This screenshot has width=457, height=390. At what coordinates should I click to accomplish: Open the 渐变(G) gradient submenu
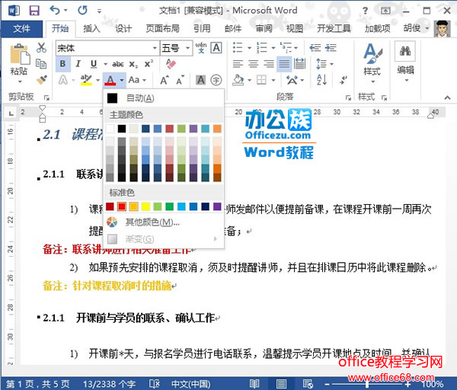pyautogui.click(x=164, y=239)
